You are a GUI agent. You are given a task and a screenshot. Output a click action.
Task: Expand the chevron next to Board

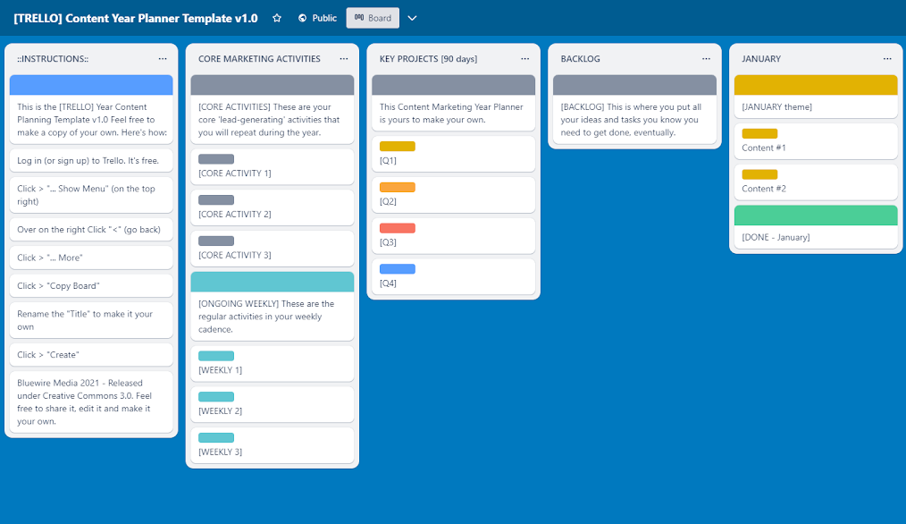(x=411, y=17)
